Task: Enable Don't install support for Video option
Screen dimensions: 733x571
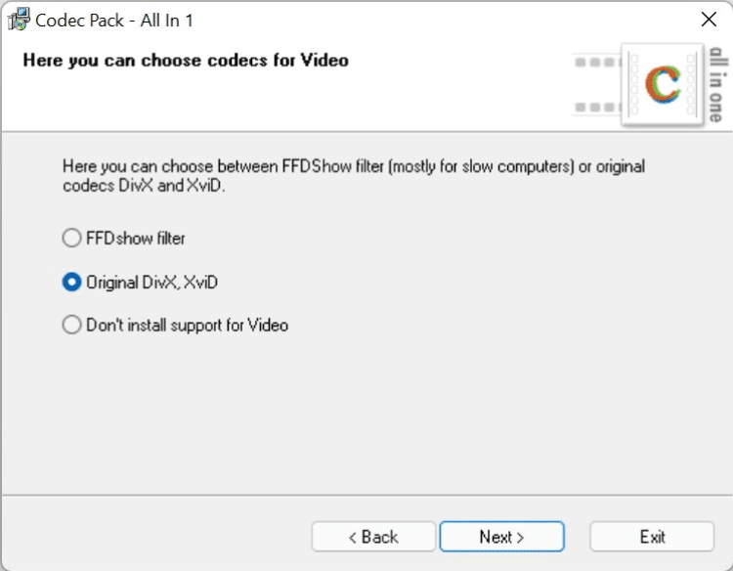Action: [x=71, y=325]
